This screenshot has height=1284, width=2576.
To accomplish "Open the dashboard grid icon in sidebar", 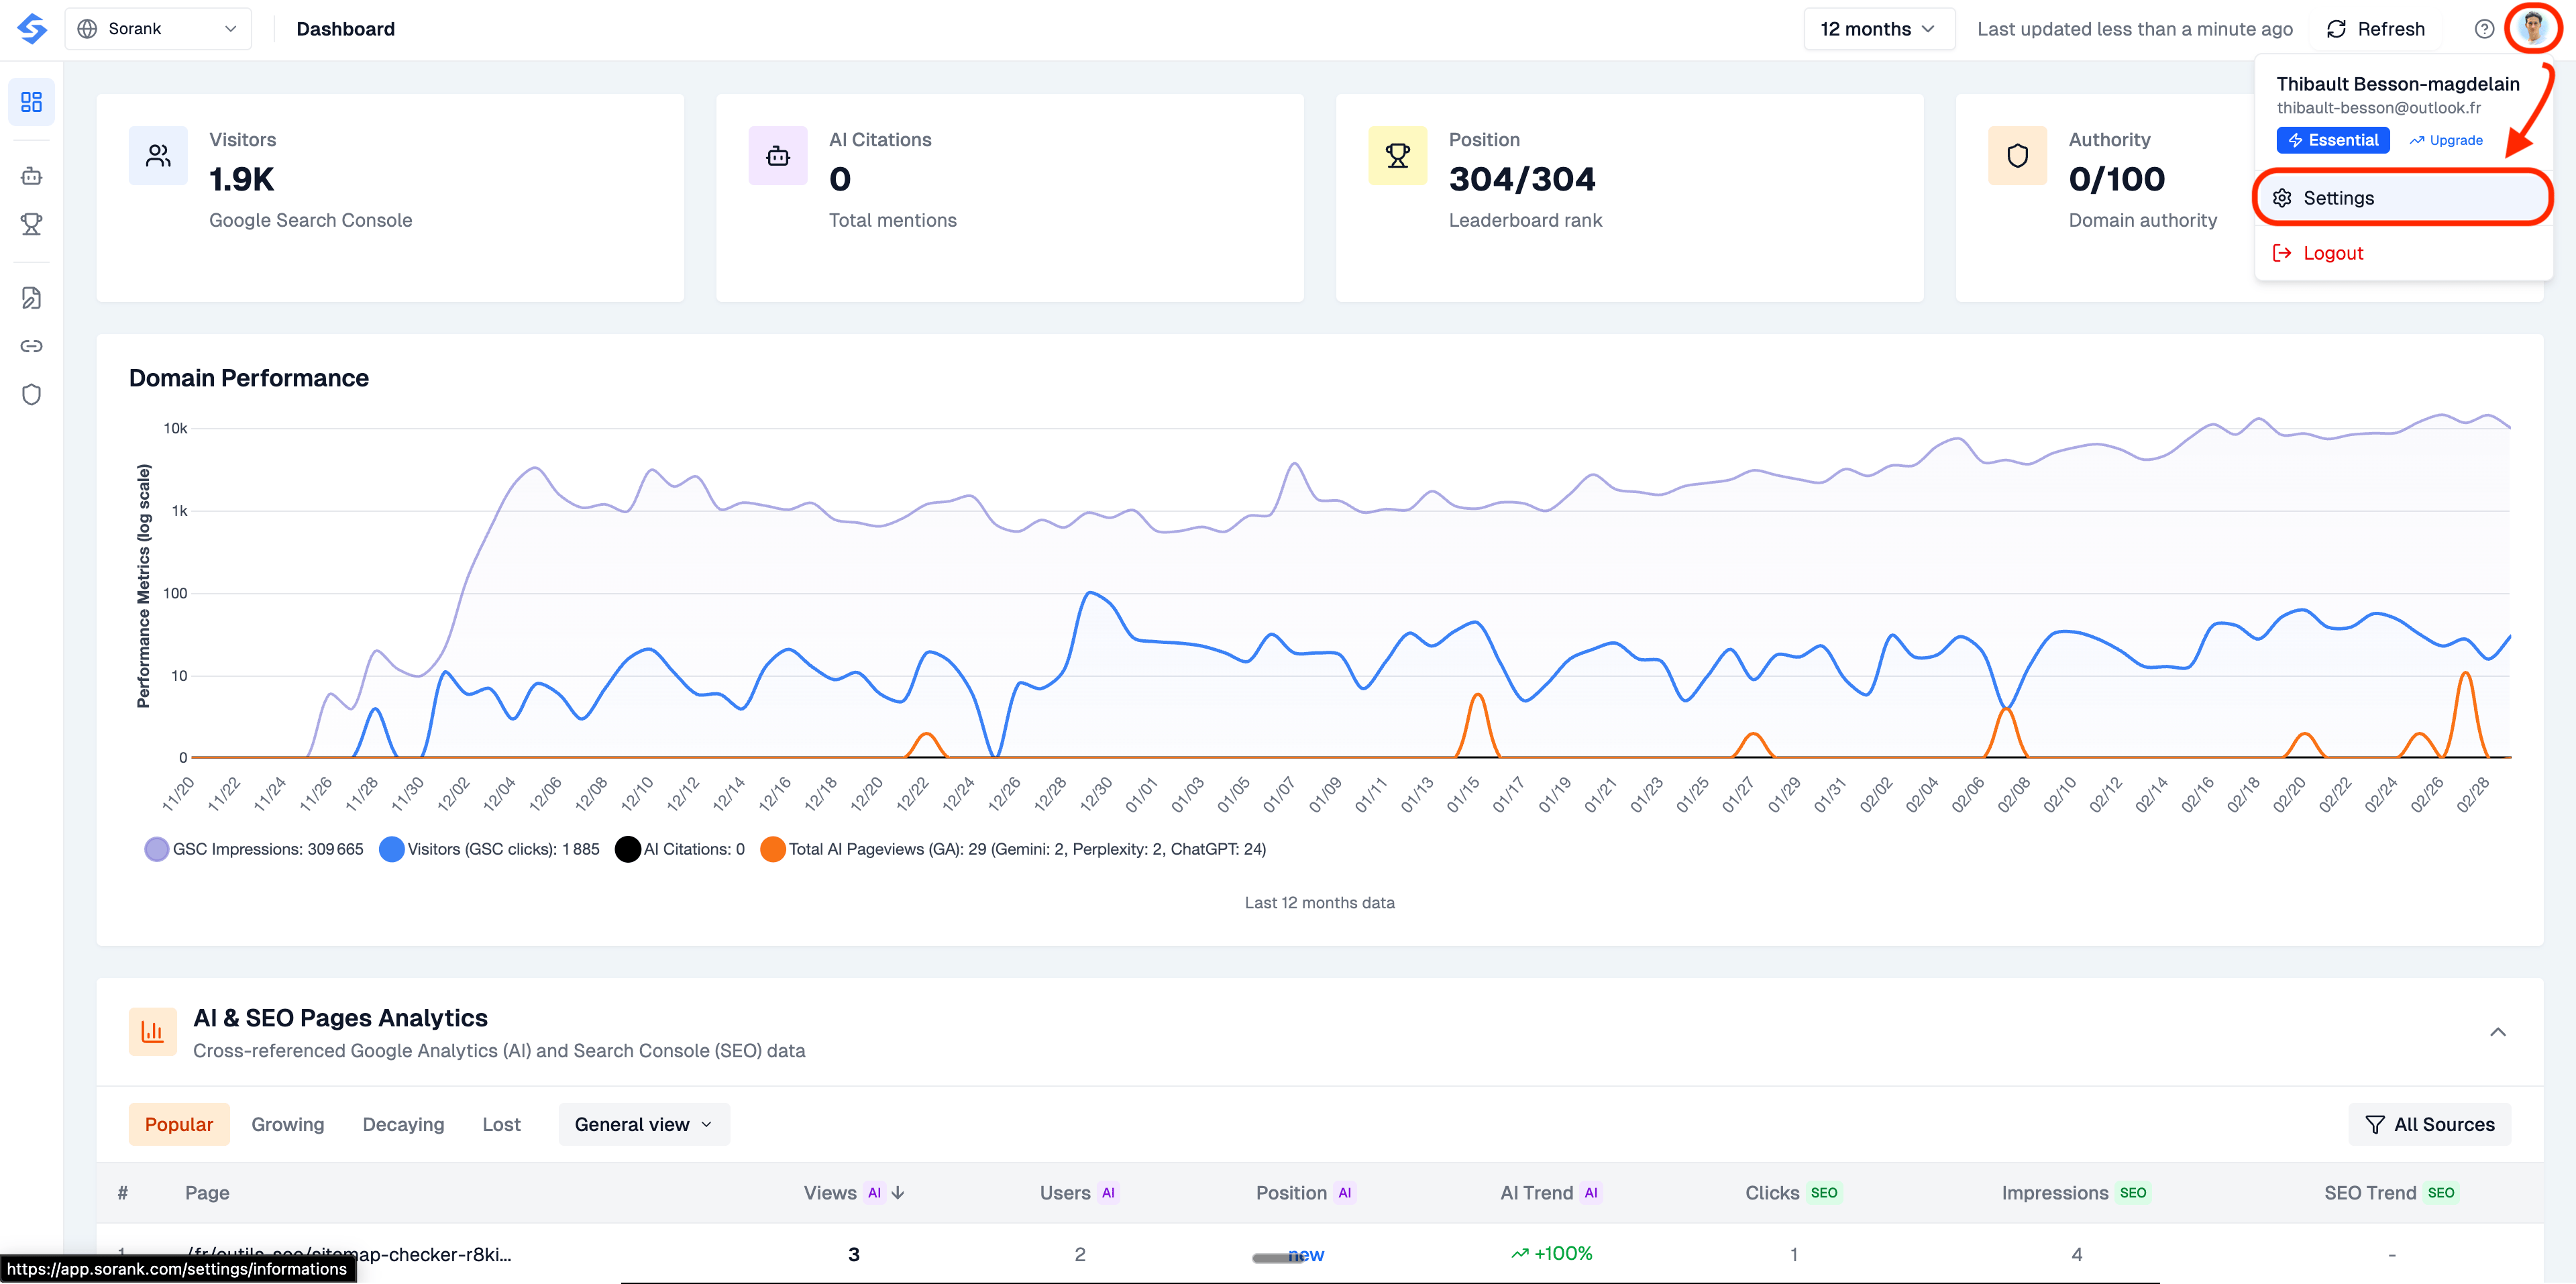I will [31, 102].
